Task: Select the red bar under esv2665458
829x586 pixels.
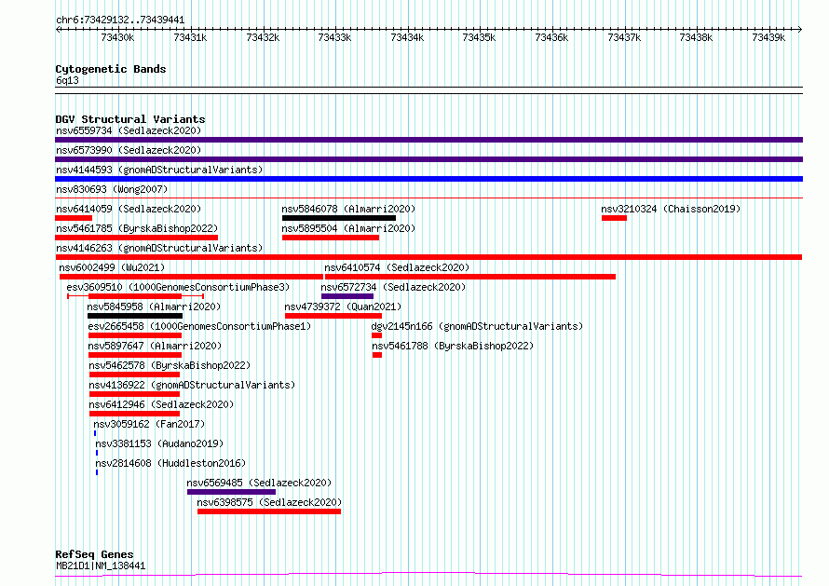Action: point(135,335)
